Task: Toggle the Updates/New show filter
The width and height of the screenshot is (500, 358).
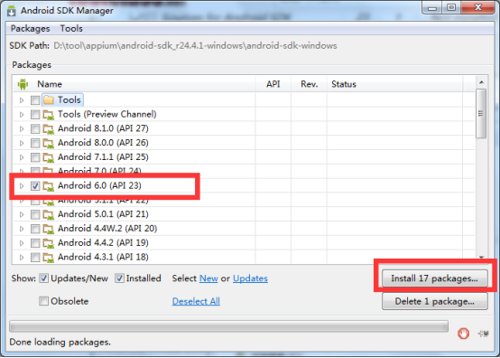Action: tap(43, 278)
